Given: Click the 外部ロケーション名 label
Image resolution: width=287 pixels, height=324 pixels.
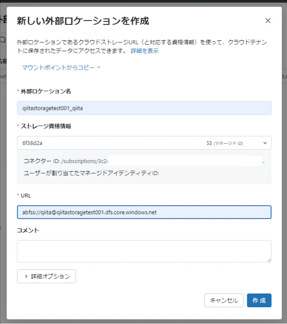Looking at the screenshot, I should pyautogui.click(x=46, y=91).
